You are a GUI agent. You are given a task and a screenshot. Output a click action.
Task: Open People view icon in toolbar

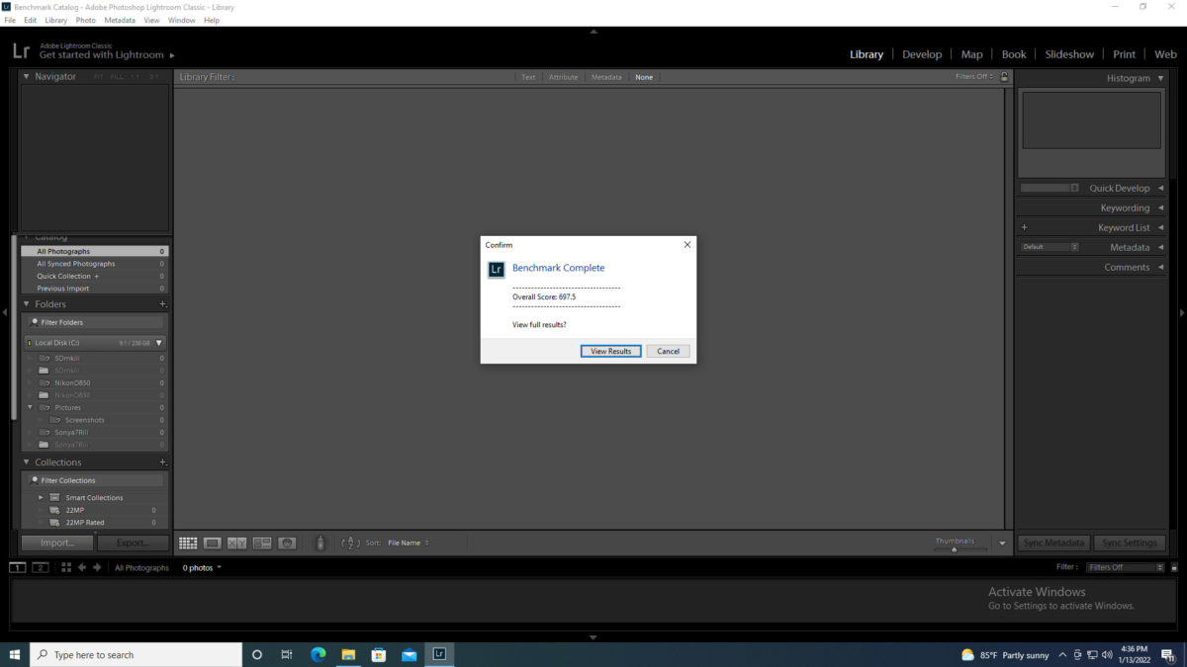pos(287,542)
